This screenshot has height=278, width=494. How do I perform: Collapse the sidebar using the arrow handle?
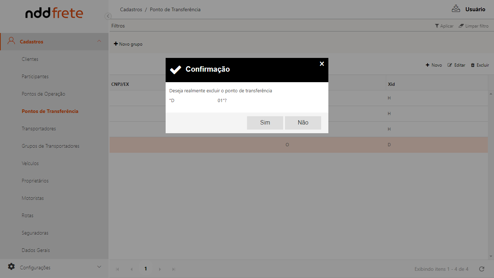click(108, 16)
